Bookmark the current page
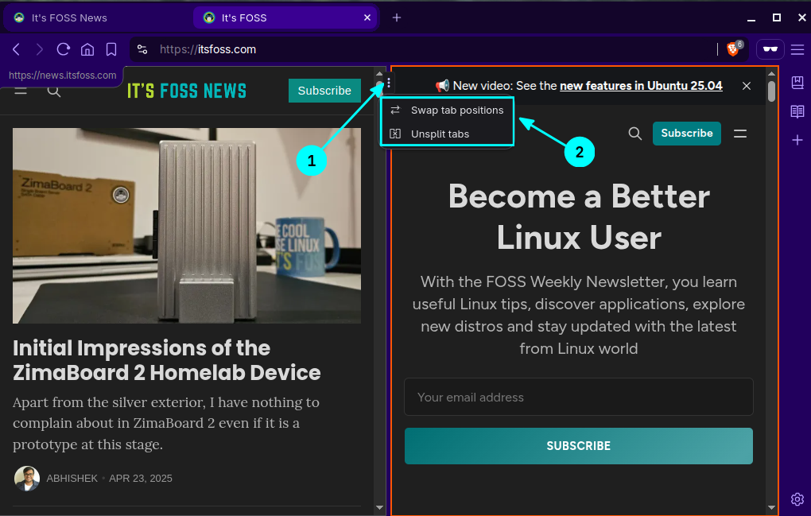The width and height of the screenshot is (811, 516). click(x=111, y=48)
